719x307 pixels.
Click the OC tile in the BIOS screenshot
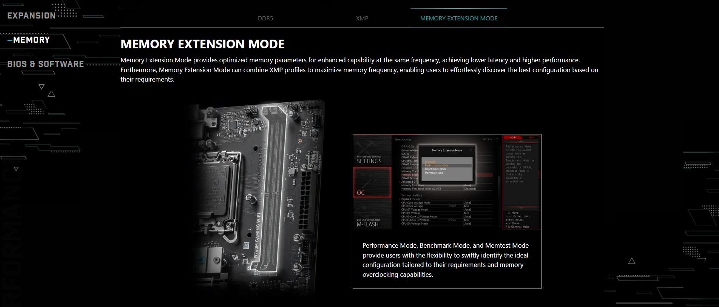(372, 182)
